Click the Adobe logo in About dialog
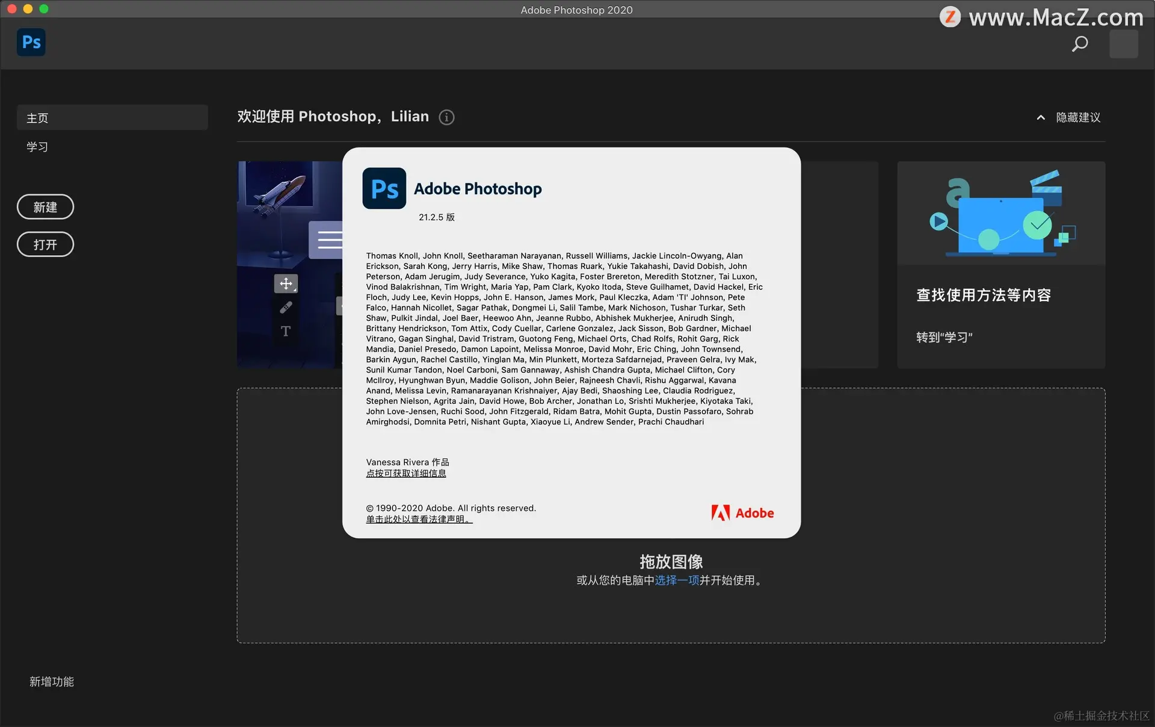The image size is (1155, 727). 742,513
